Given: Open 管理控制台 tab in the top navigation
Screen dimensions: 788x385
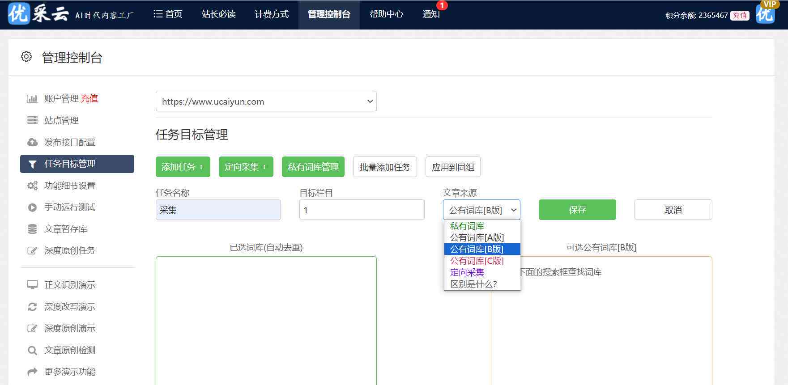Looking at the screenshot, I should (x=329, y=14).
